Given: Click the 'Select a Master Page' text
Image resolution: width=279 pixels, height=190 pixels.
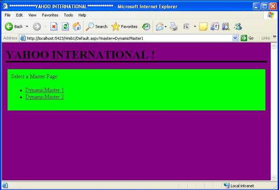Looking at the screenshot, I should click(x=34, y=76).
